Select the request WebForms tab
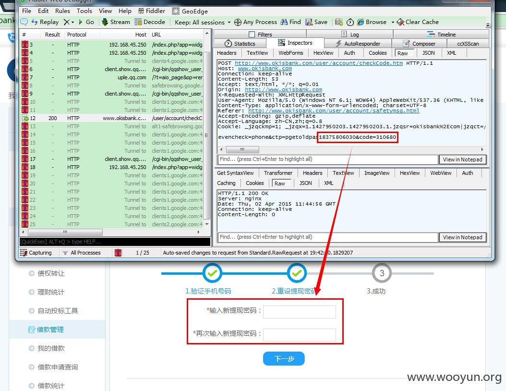The height and width of the screenshot is (391, 506). [x=291, y=53]
